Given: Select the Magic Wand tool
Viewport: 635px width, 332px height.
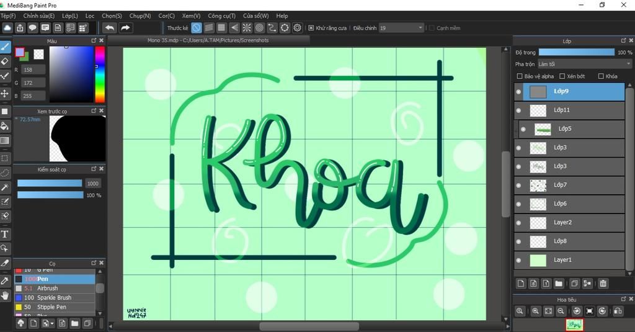Looking at the screenshot, I should (5, 187).
